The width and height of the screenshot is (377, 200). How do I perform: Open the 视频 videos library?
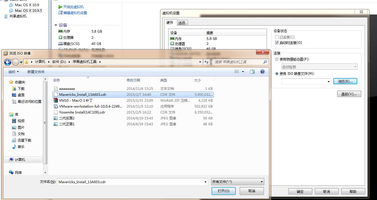click(x=19, y=121)
